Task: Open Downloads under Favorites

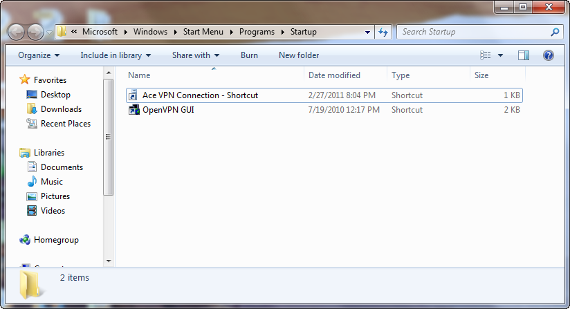Action: (61, 109)
